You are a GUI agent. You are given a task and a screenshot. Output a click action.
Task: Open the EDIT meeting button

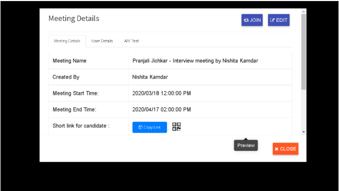pos(279,20)
